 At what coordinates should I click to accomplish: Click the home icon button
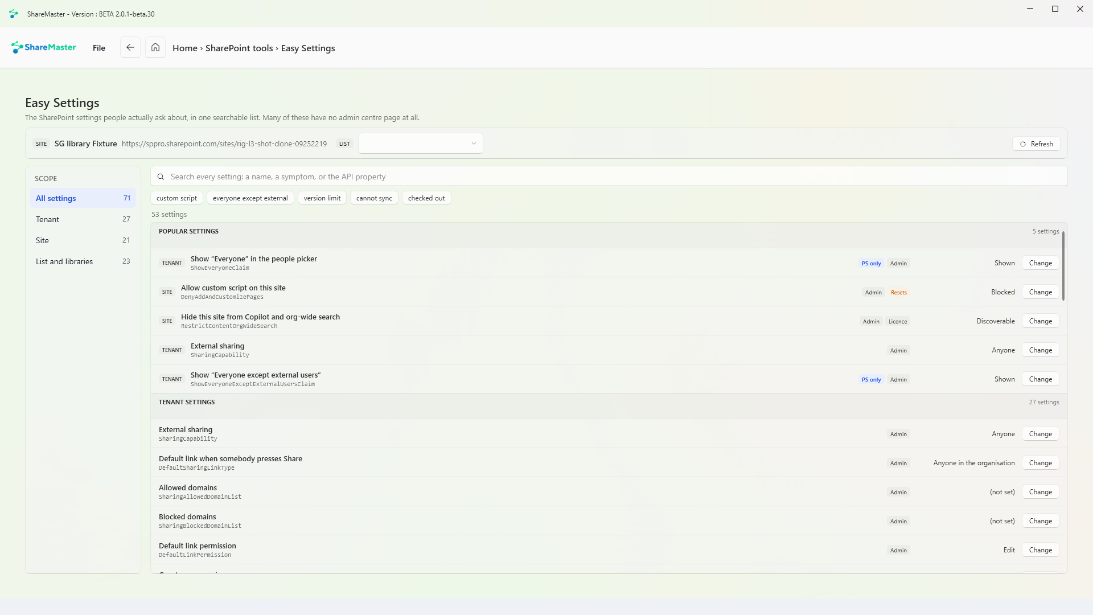pyautogui.click(x=155, y=48)
